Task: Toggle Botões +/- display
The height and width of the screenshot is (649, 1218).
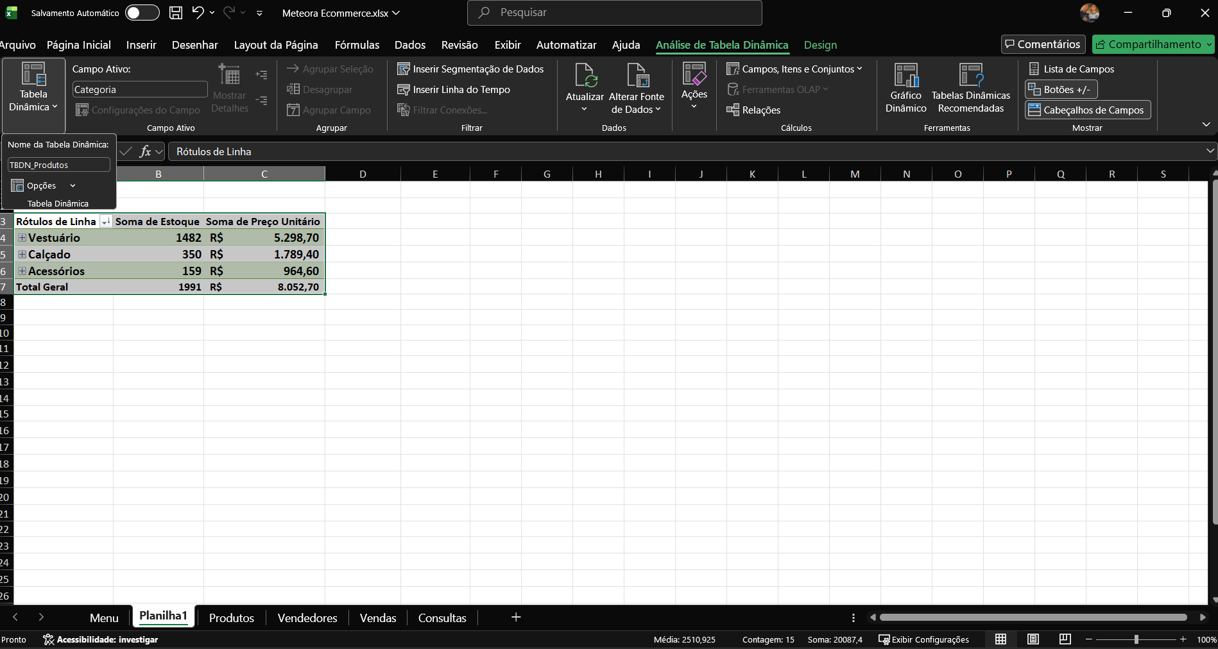Action: click(x=1061, y=90)
